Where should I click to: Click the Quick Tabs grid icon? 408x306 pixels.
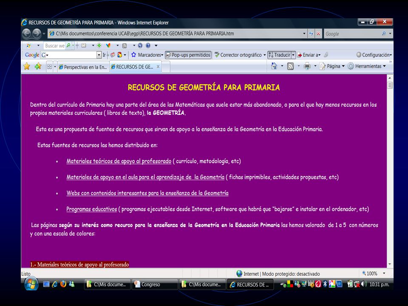[x=49, y=67]
